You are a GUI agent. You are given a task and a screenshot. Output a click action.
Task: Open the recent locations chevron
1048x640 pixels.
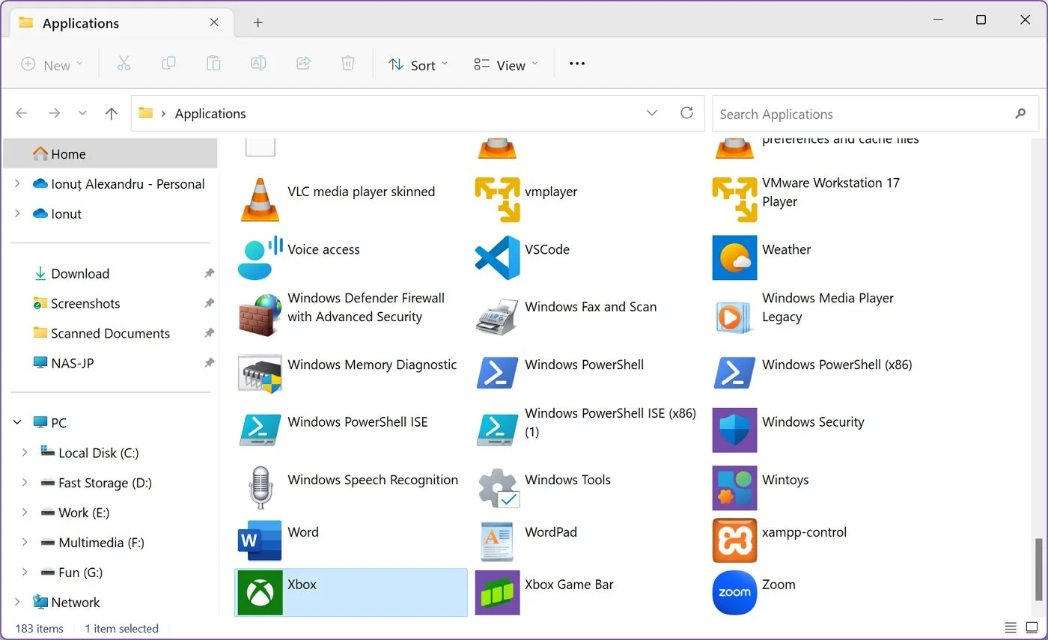click(x=82, y=114)
